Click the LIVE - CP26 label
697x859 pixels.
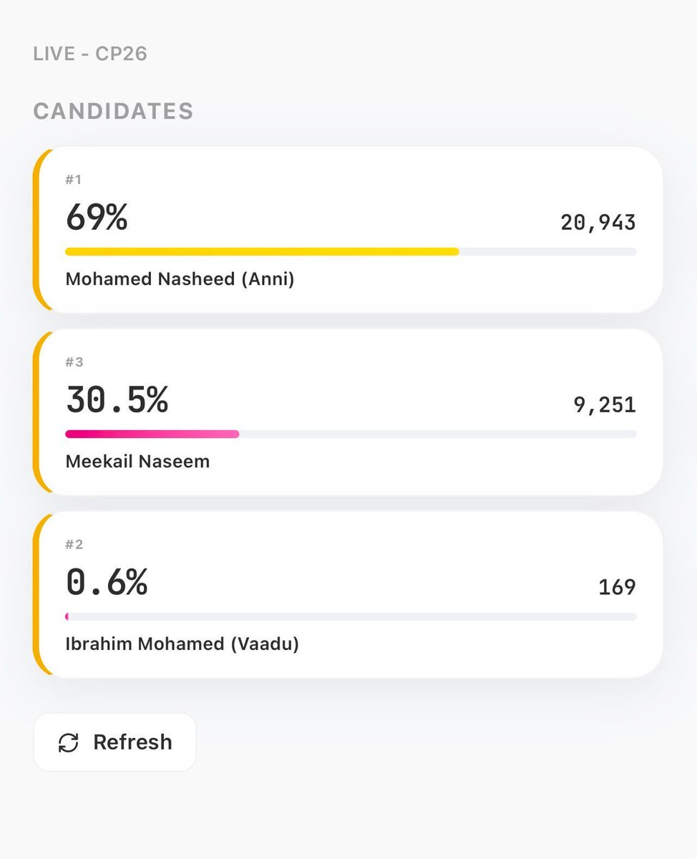tap(90, 54)
